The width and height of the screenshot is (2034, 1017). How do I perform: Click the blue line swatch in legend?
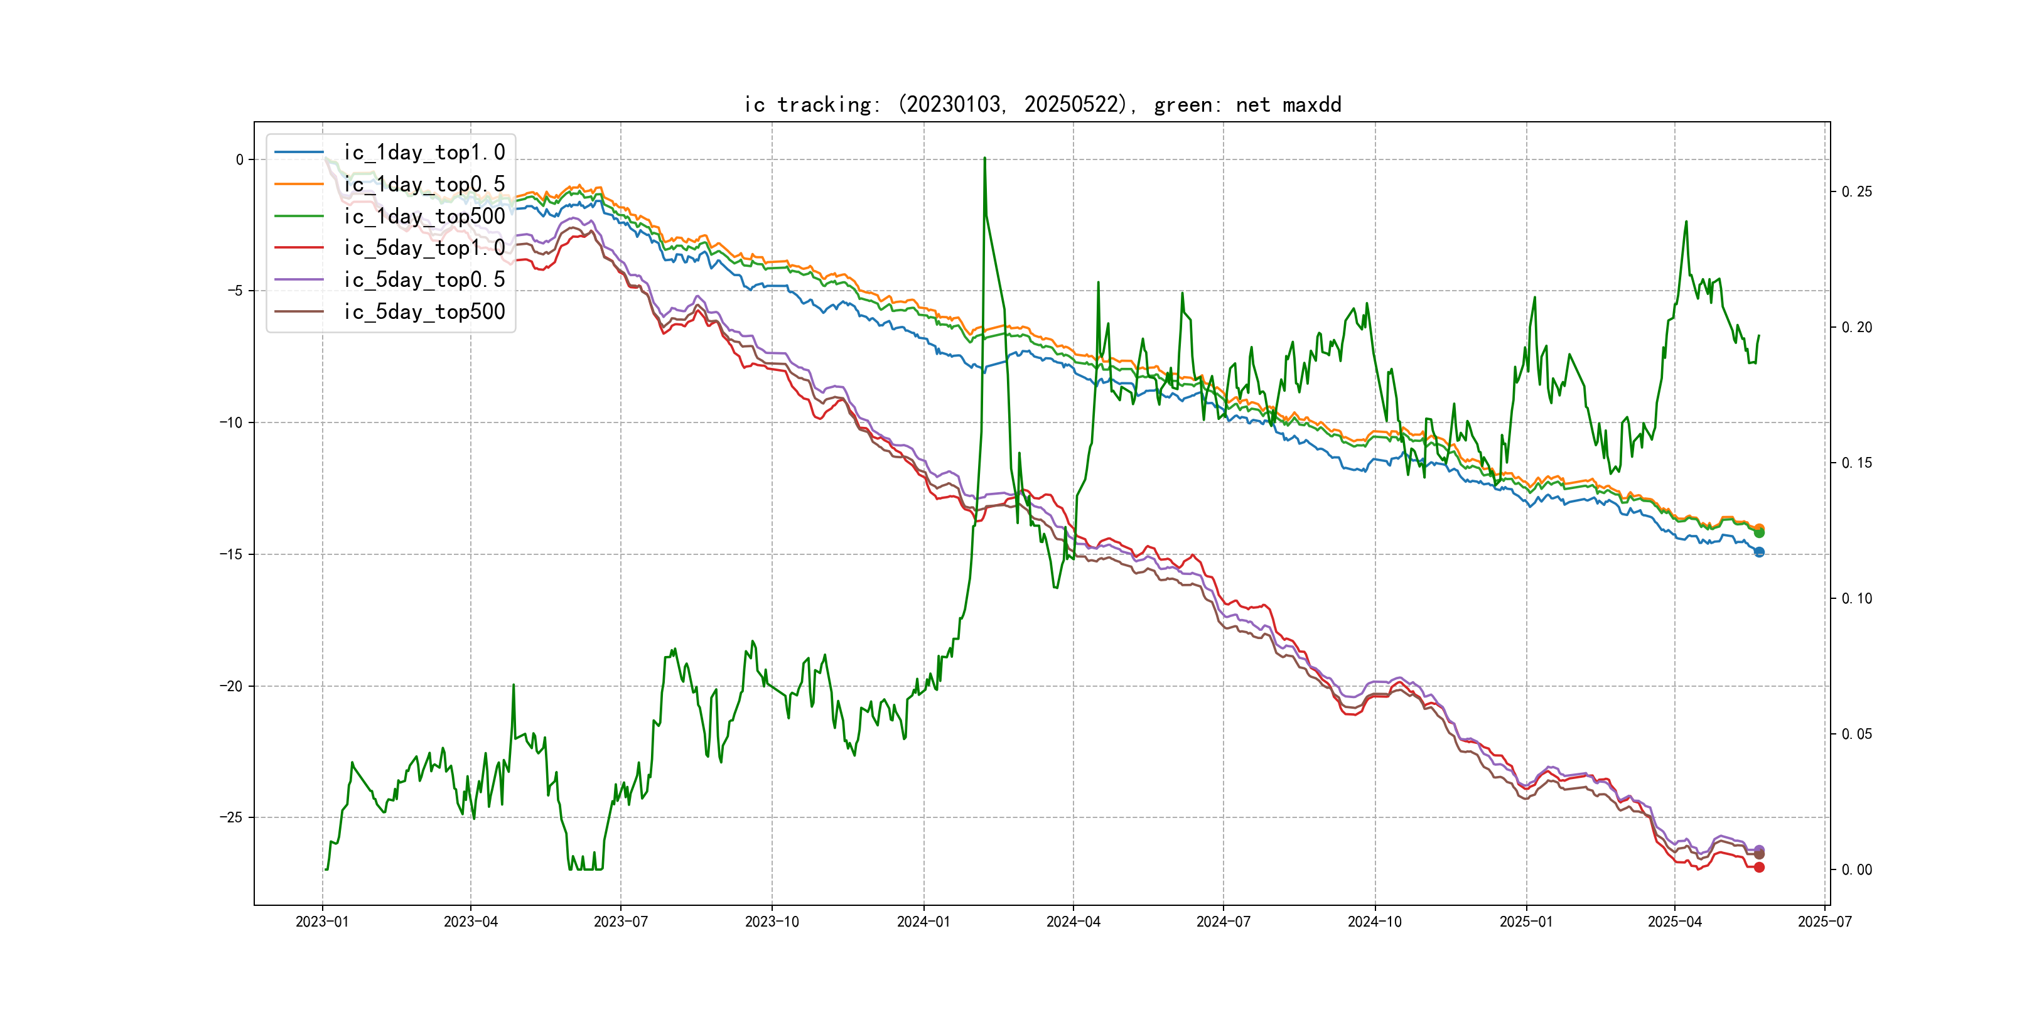pos(299,153)
